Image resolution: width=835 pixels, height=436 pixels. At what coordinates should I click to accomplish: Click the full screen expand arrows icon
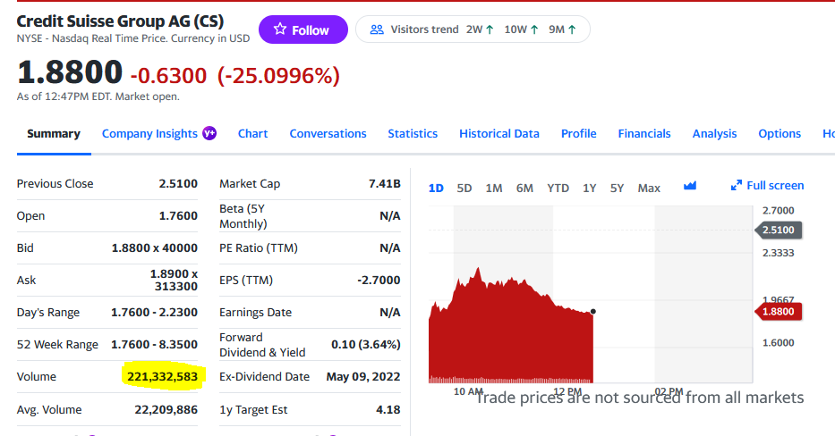737,186
